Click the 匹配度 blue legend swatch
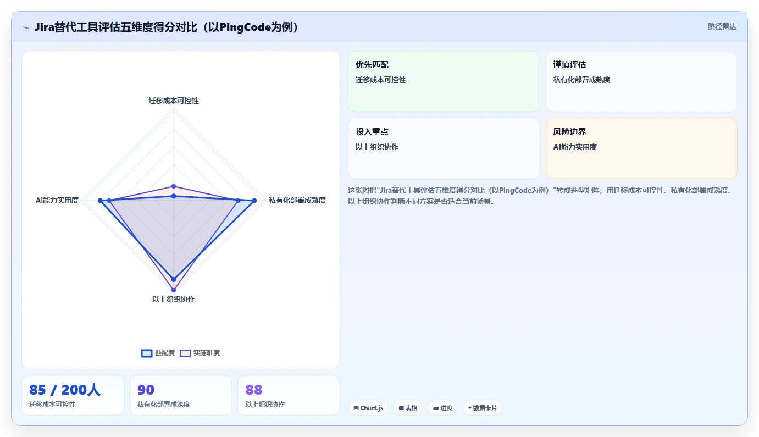 tap(147, 353)
